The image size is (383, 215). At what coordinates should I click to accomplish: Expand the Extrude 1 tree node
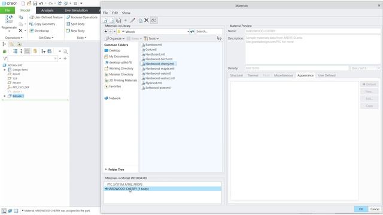pyautogui.click(x=5, y=96)
